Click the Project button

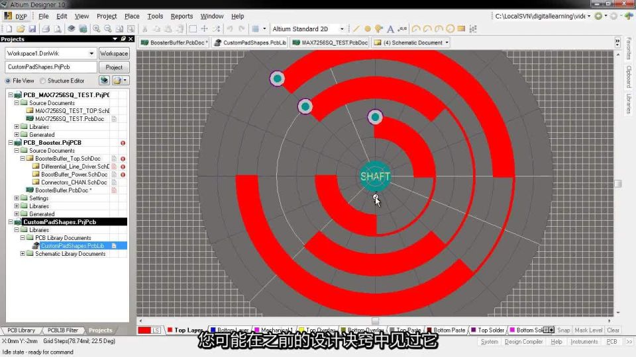114,67
